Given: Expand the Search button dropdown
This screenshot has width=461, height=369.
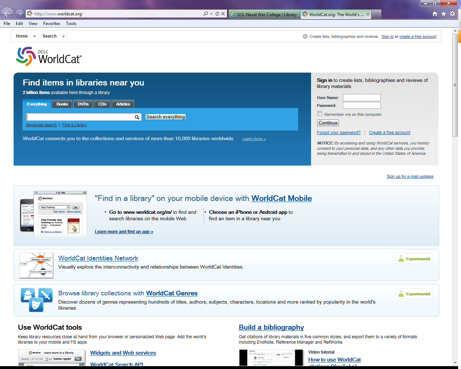Looking at the screenshot, I should tap(63, 36).
